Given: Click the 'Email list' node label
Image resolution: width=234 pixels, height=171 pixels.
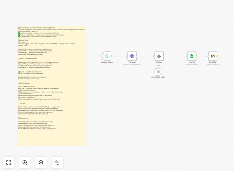Looking at the screenshot, I should pos(192,62).
